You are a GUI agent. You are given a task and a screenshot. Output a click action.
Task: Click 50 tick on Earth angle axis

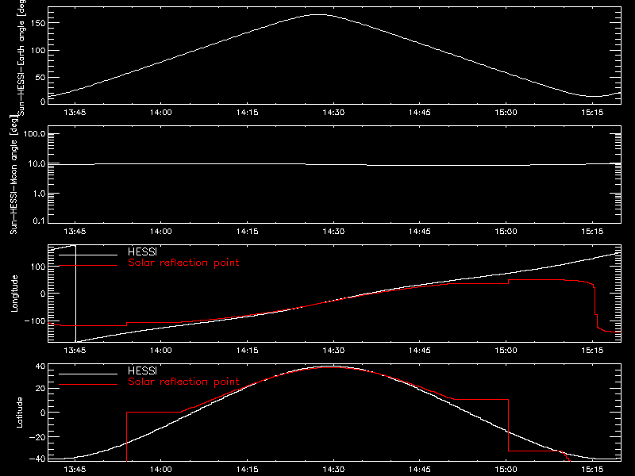pos(40,77)
